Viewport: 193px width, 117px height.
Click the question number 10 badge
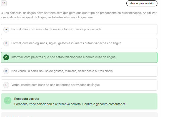pos(4,3)
